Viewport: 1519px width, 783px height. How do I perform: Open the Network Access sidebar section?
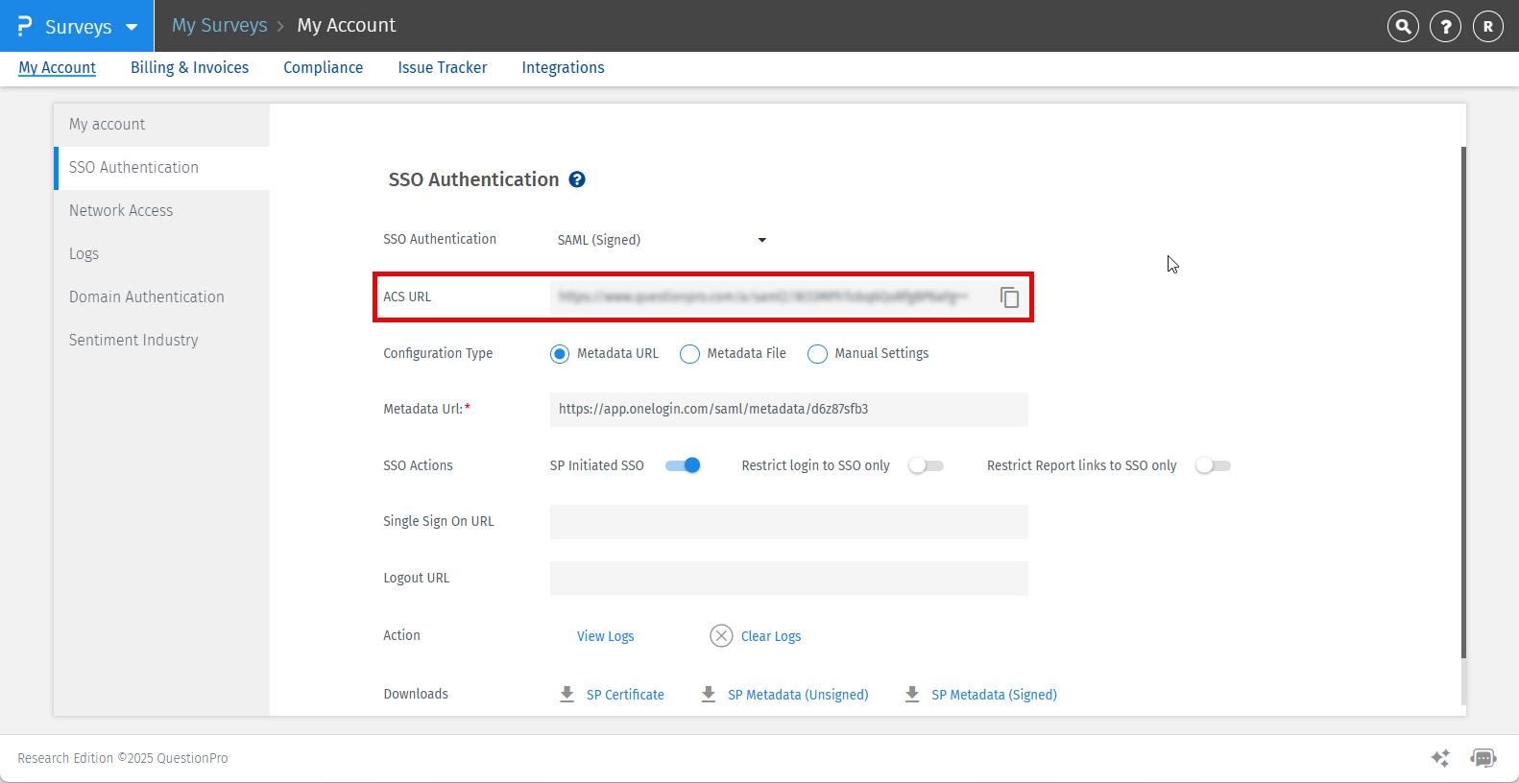pyautogui.click(x=121, y=210)
